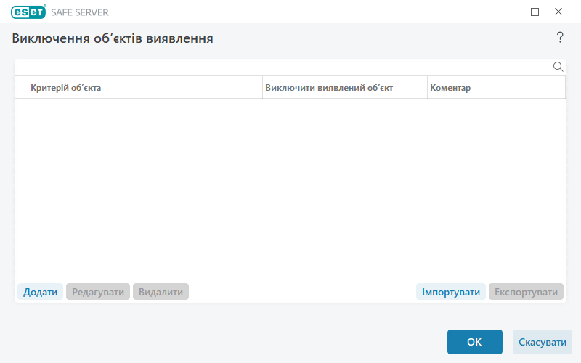Click the empty exclusions list area
Image resolution: width=581 pixels, height=363 pixels.
pyautogui.click(x=290, y=189)
